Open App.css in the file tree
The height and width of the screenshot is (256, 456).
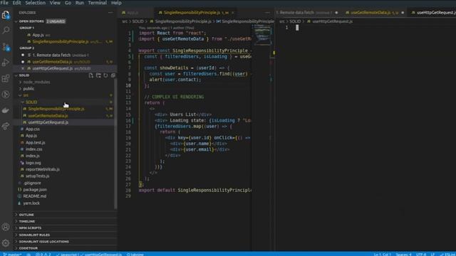point(33,129)
